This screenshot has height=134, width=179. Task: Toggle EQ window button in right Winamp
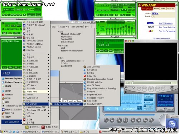click(129, 10)
